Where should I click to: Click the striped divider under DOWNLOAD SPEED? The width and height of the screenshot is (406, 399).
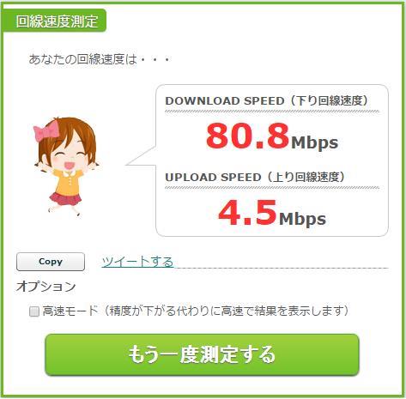(x=272, y=112)
